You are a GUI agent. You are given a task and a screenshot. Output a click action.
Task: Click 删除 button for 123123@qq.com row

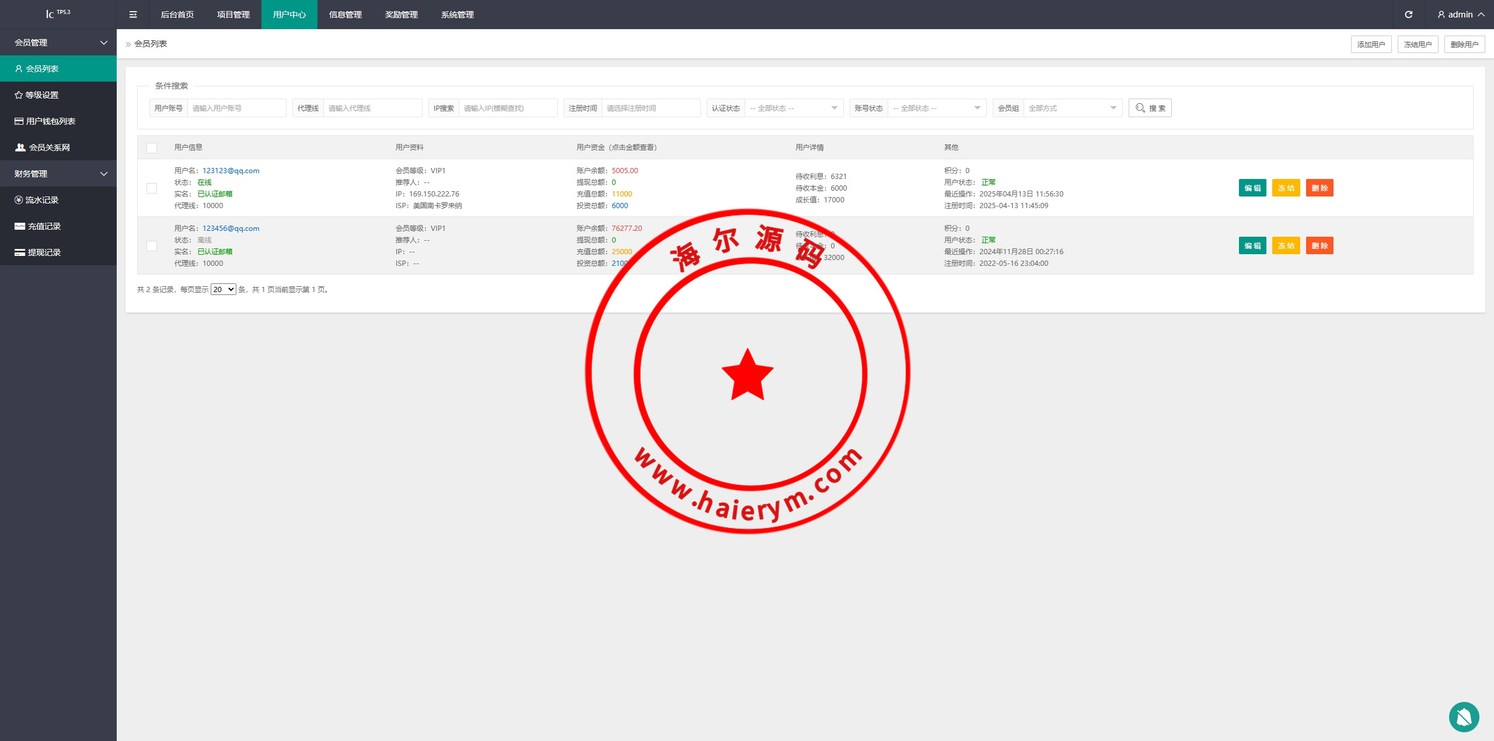click(x=1319, y=188)
